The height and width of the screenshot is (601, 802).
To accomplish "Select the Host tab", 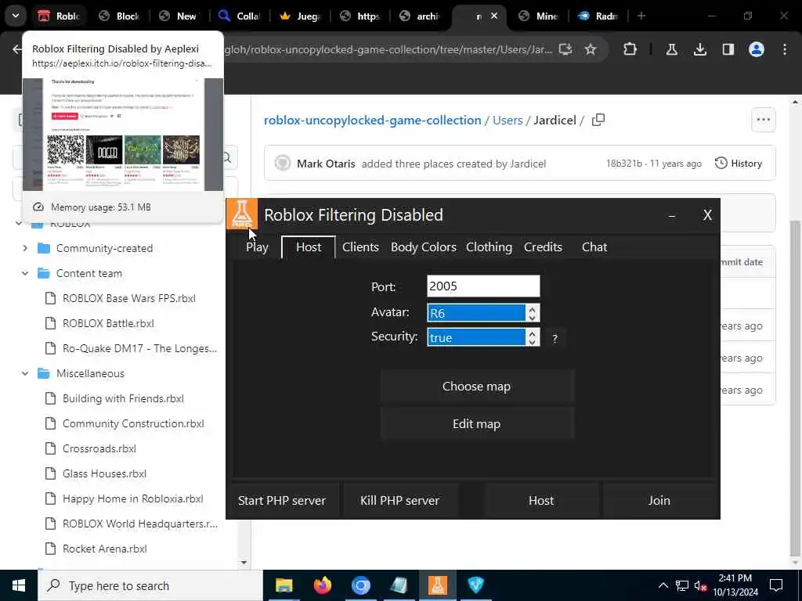I will pos(309,247).
